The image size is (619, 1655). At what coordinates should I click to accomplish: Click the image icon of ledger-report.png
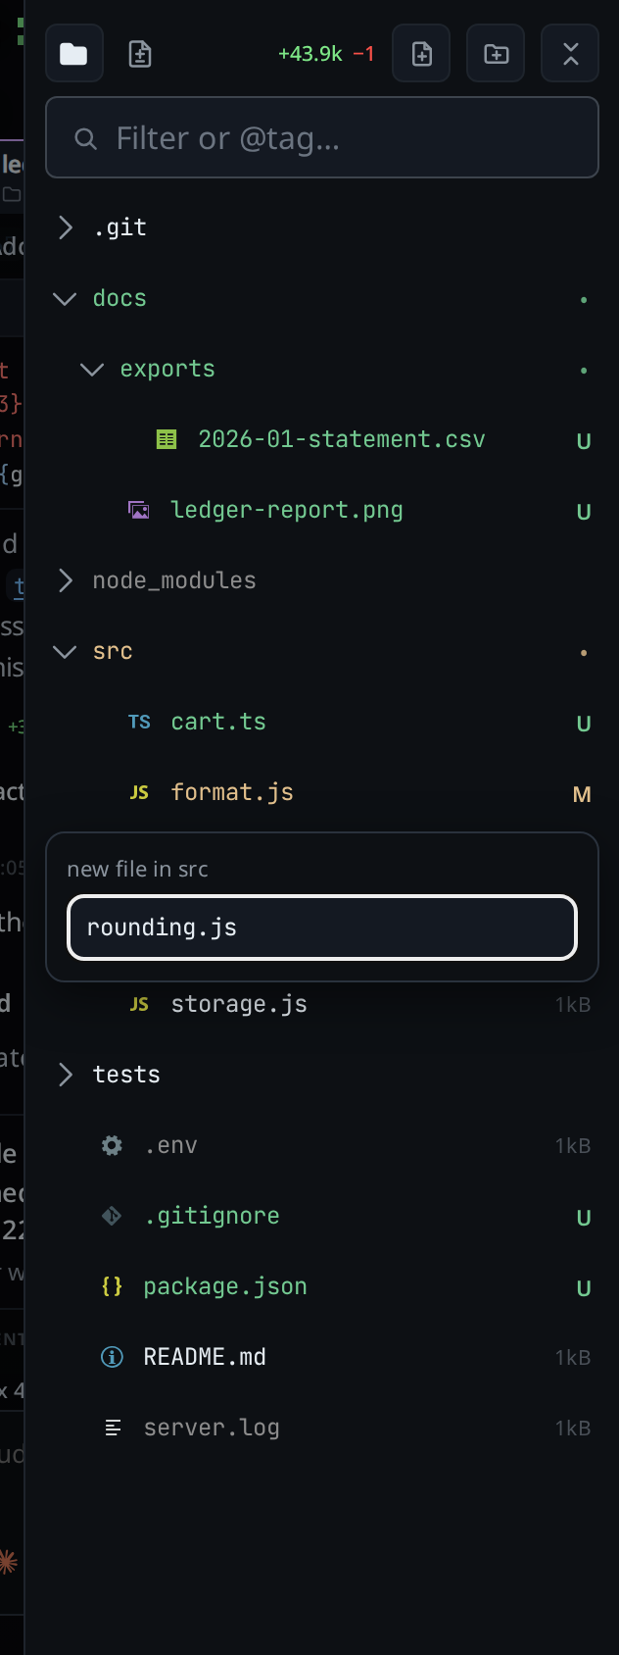(139, 510)
